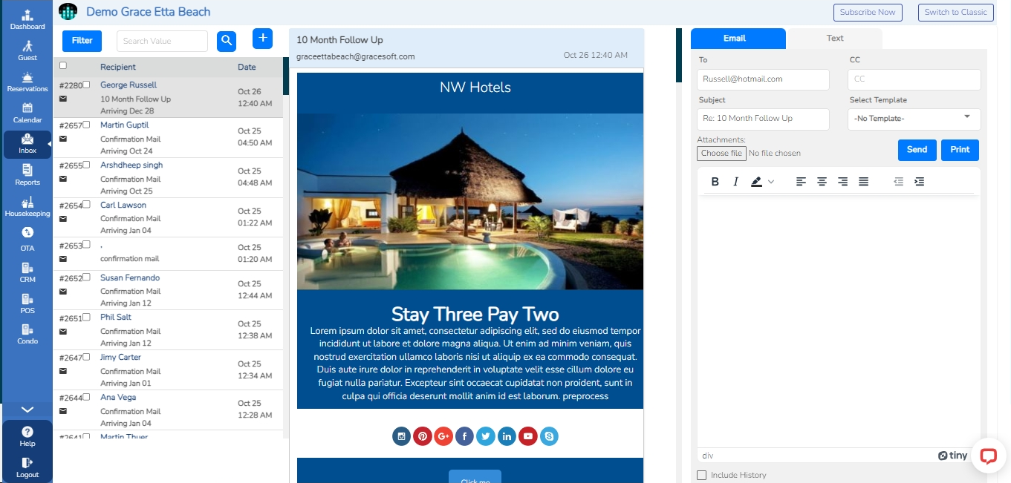Align text left in editor
The width and height of the screenshot is (1011, 483).
[x=801, y=182]
